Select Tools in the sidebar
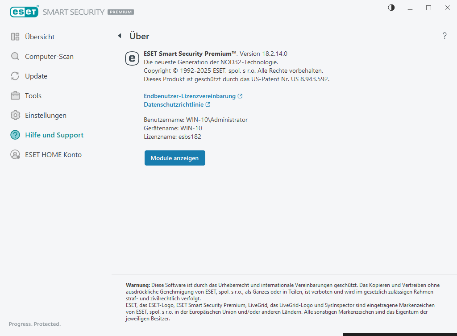 pos(33,96)
